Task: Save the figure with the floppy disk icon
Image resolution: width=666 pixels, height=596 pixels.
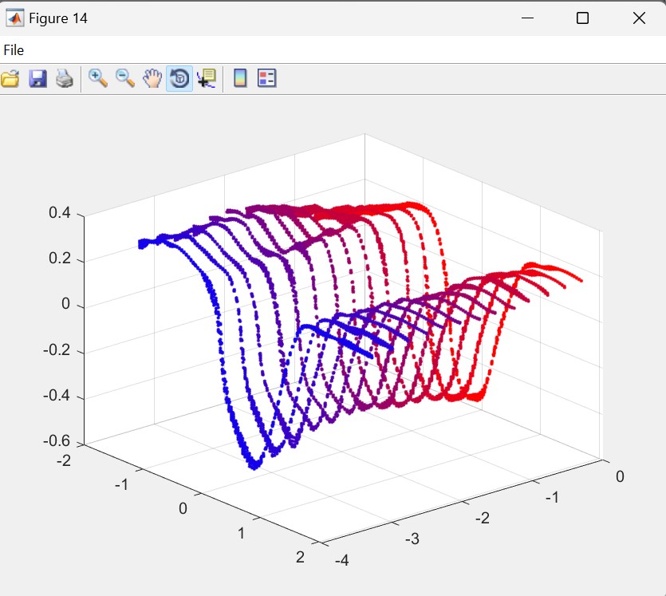Action: tap(37, 78)
